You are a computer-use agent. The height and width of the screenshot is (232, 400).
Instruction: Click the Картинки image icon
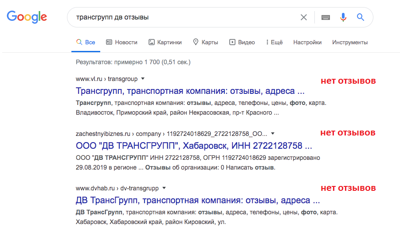click(152, 42)
